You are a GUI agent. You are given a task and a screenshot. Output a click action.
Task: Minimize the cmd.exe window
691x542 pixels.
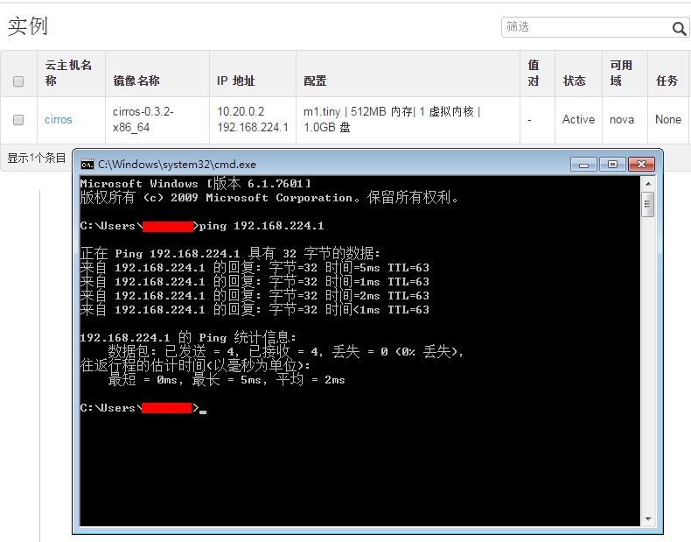pyautogui.click(x=583, y=165)
